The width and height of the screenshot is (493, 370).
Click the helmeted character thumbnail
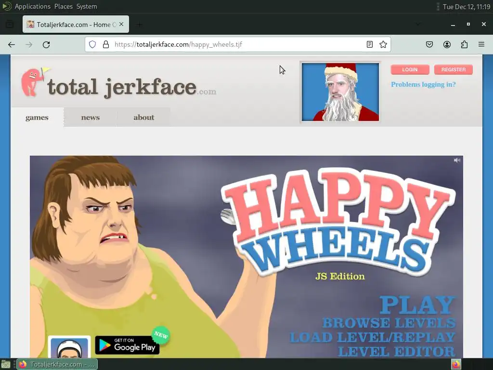click(69, 347)
